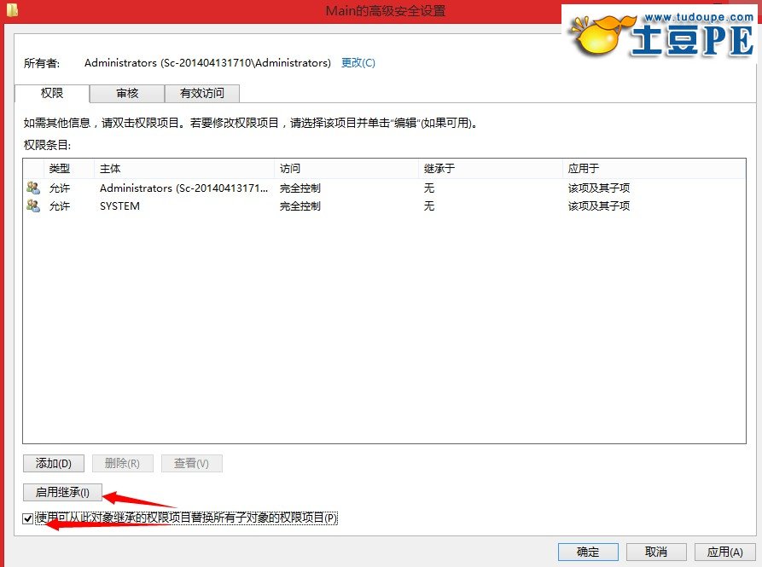Click the 删除(R) button

122,463
